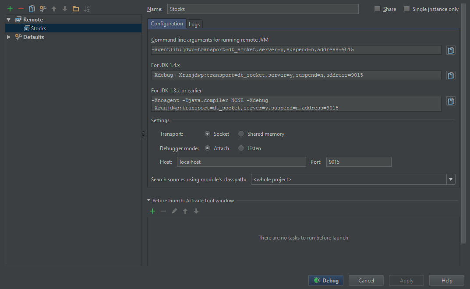
Task: Copy the remote JVM command line arguments
Action: click(x=450, y=50)
